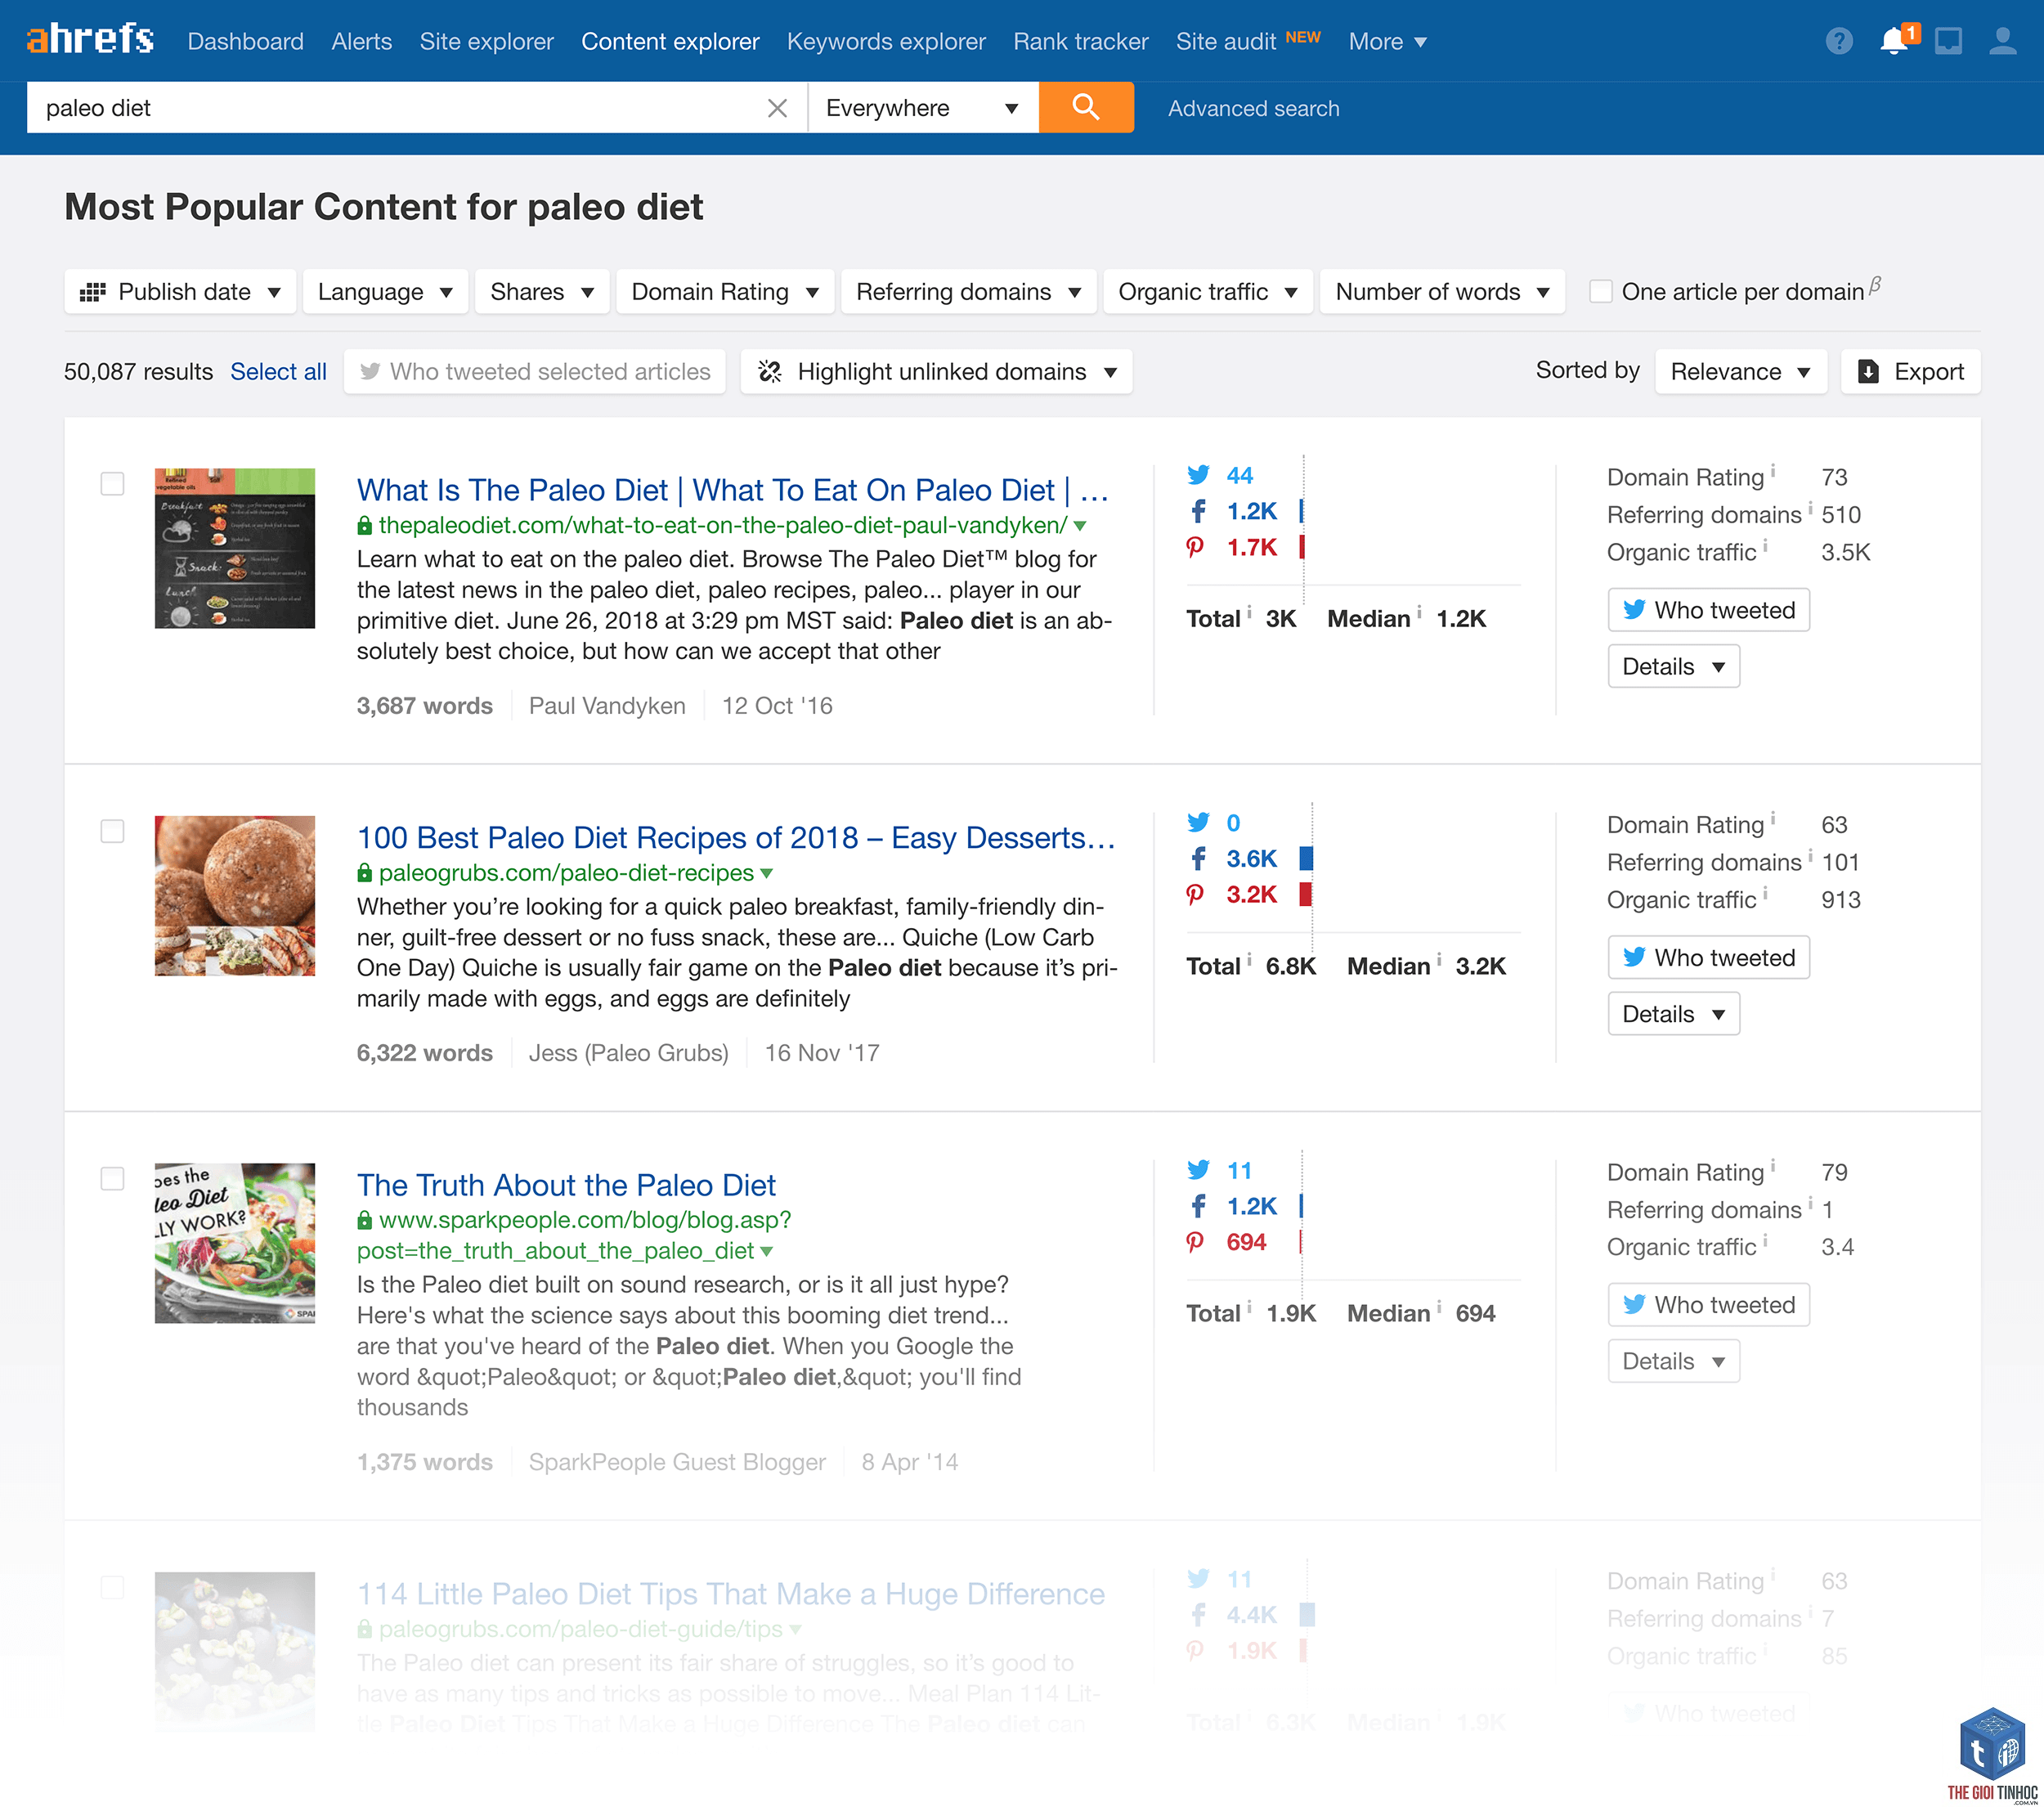Open the Publish date filter dropdown
2044x1807 pixels.
[180, 292]
